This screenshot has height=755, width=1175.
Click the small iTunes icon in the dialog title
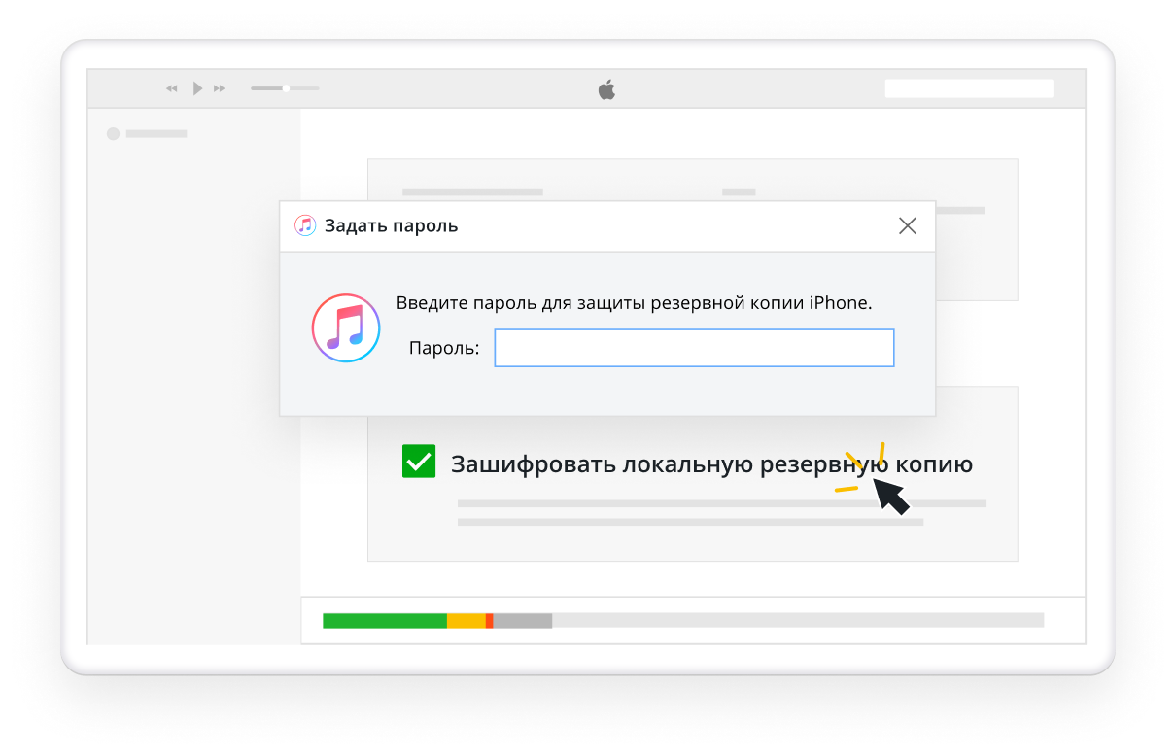click(x=305, y=225)
